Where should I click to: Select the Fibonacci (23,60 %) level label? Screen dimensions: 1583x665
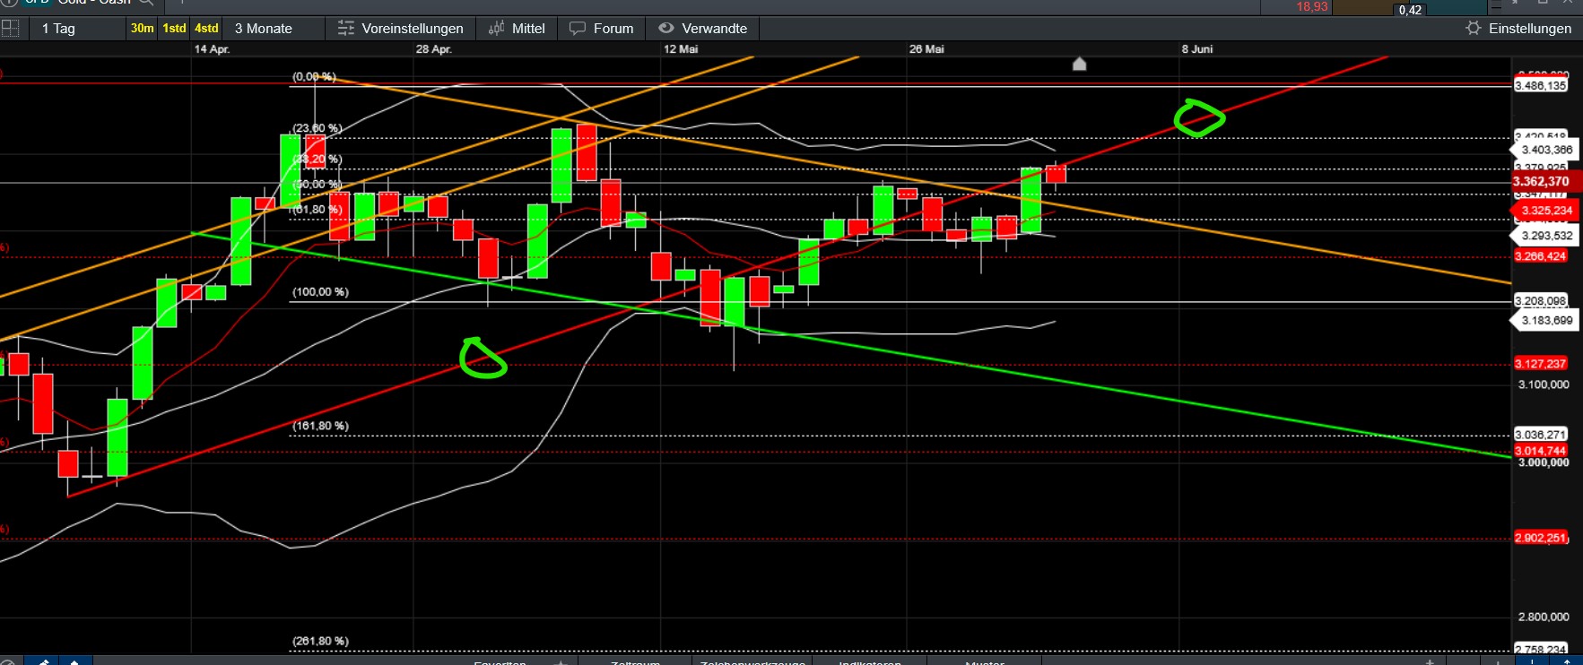[x=317, y=128]
